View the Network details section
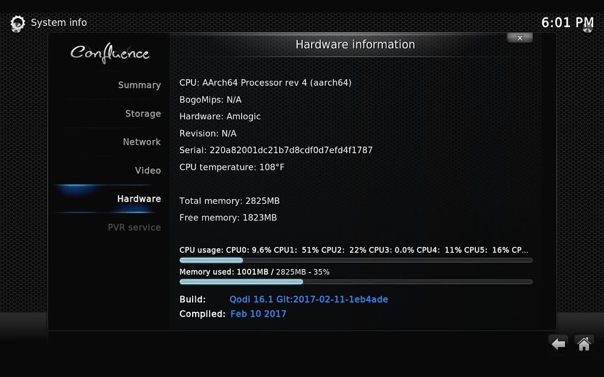 [141, 142]
